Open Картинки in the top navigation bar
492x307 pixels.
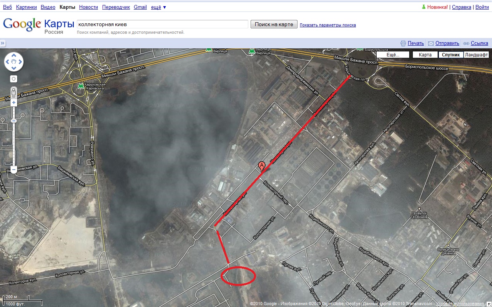tap(26, 7)
